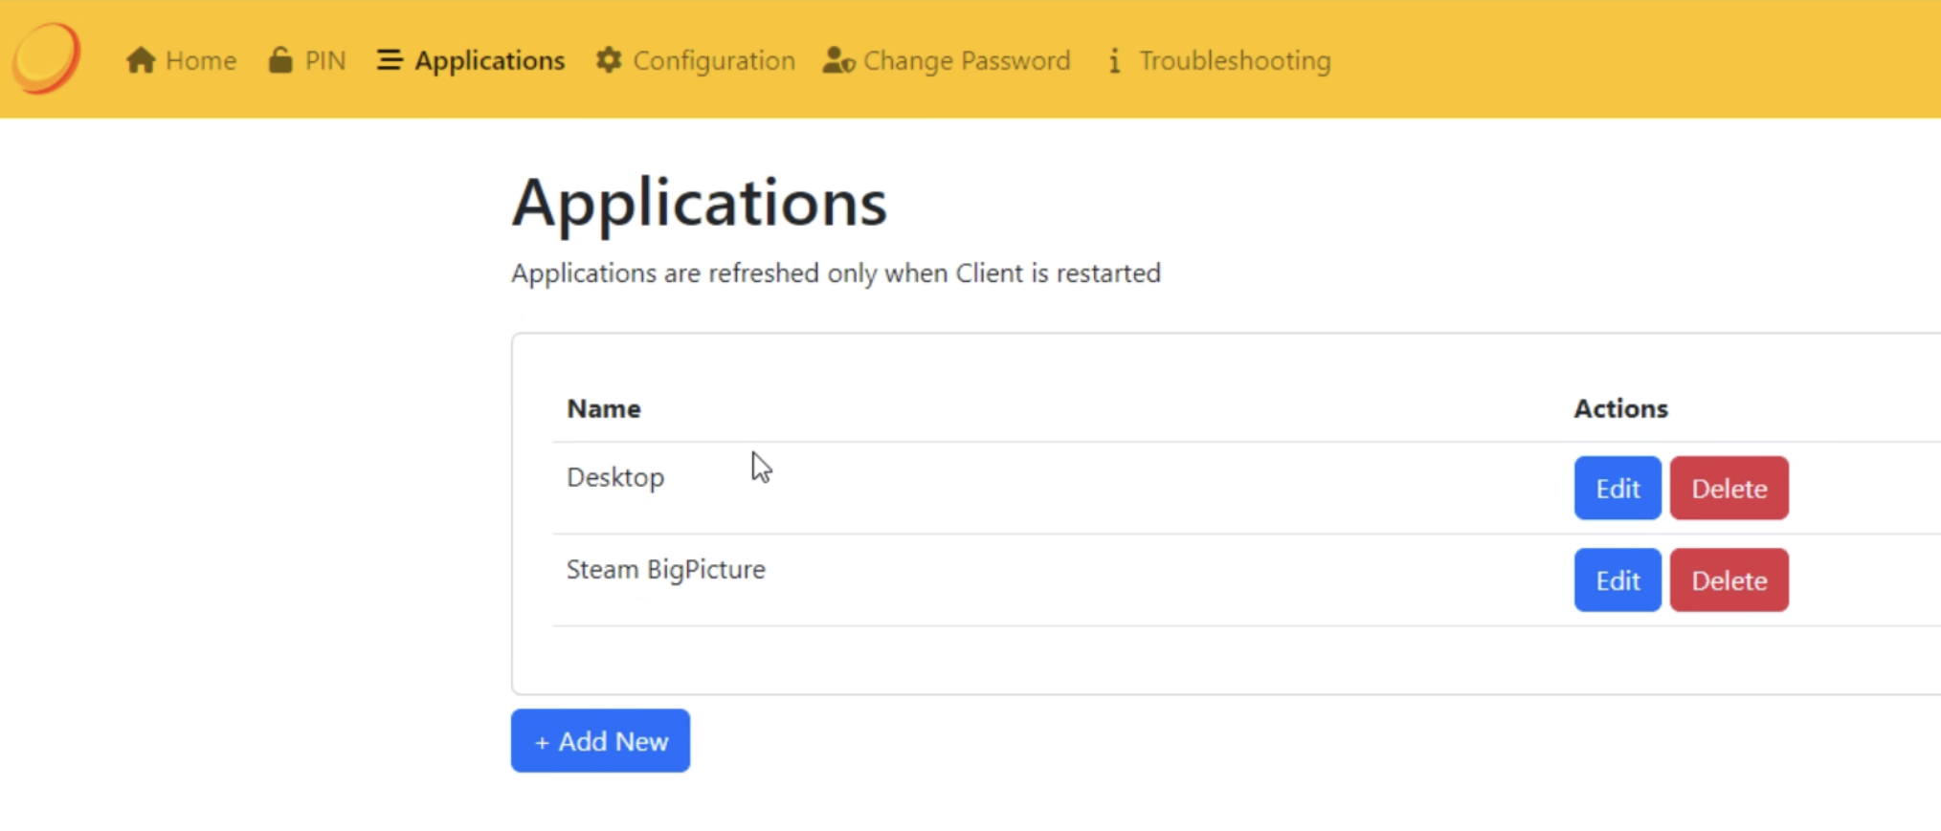Image resolution: width=1941 pixels, height=831 pixels.
Task: Click the Steam BigPicture name in the table
Action: pos(666,570)
